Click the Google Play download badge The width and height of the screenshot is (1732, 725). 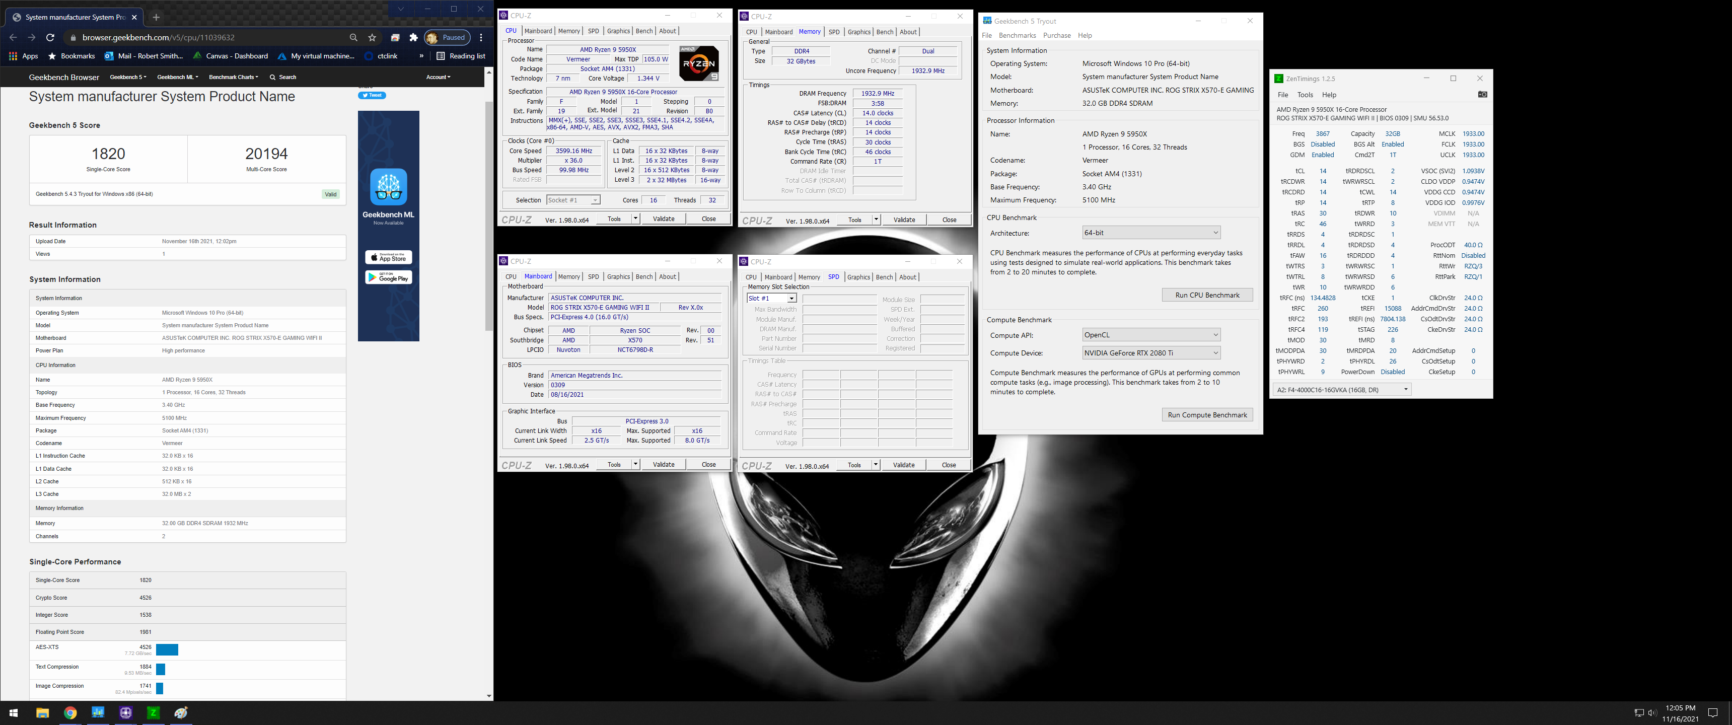(x=389, y=278)
